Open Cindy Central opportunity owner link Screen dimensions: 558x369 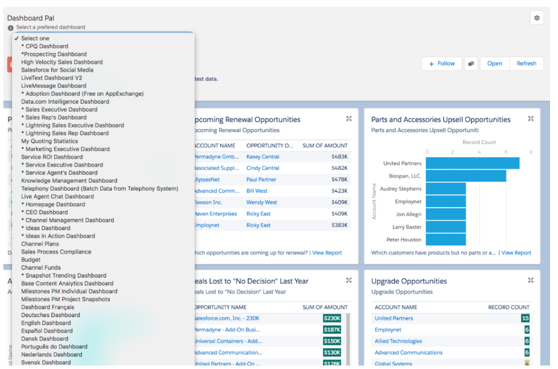point(263,168)
